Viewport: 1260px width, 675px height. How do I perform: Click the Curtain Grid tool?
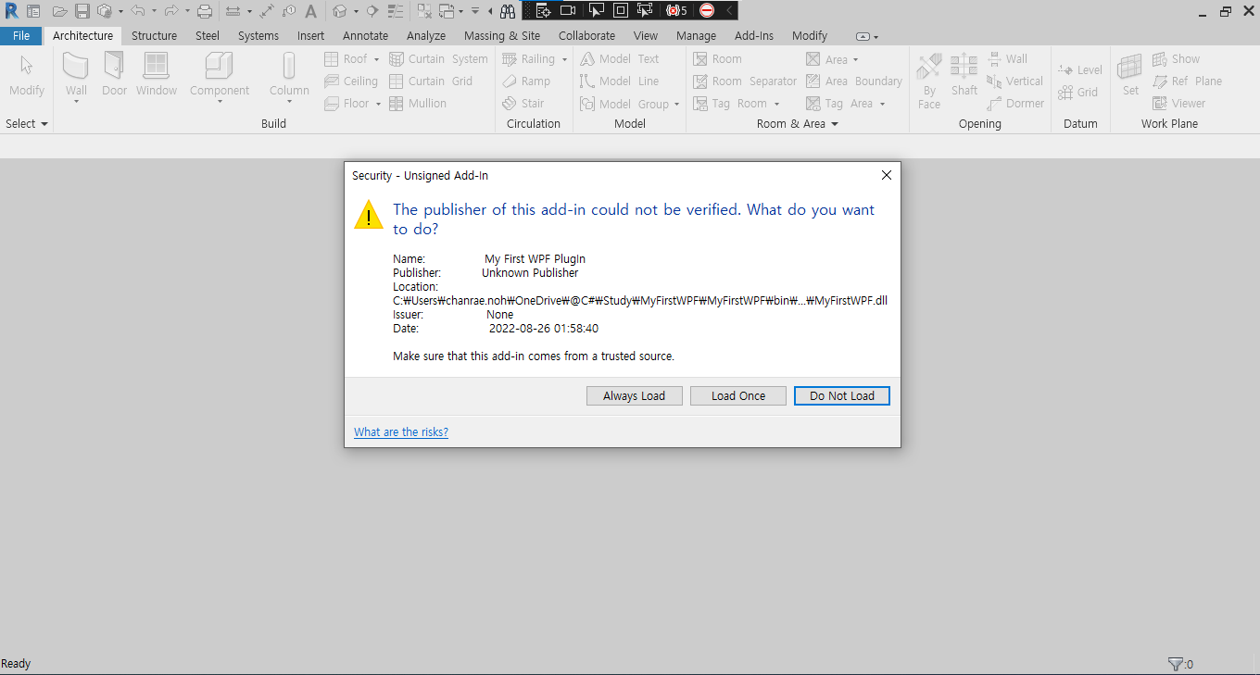(x=431, y=81)
